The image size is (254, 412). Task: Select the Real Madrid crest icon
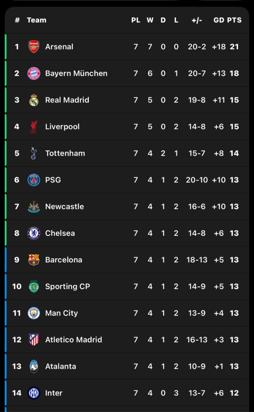coord(34,100)
